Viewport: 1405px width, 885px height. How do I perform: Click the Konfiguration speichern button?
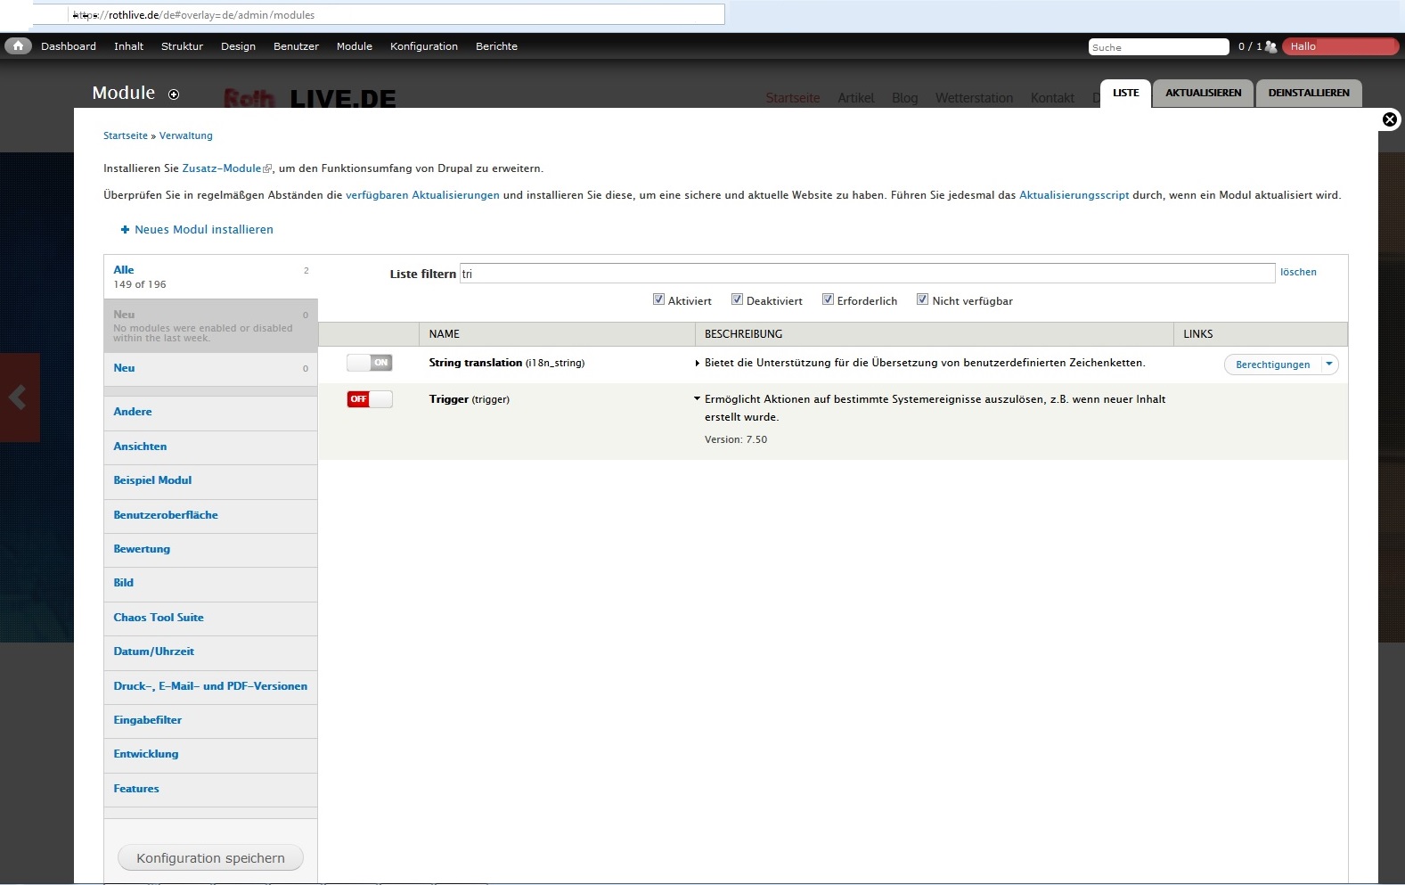[x=210, y=857]
